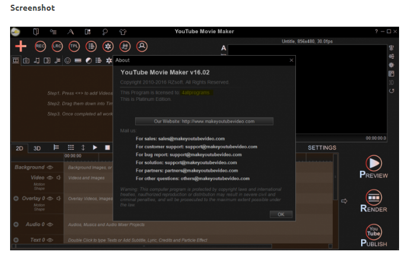405x261 pixels.
Task: Click the T-shirt skin icon
Action: (123, 32)
